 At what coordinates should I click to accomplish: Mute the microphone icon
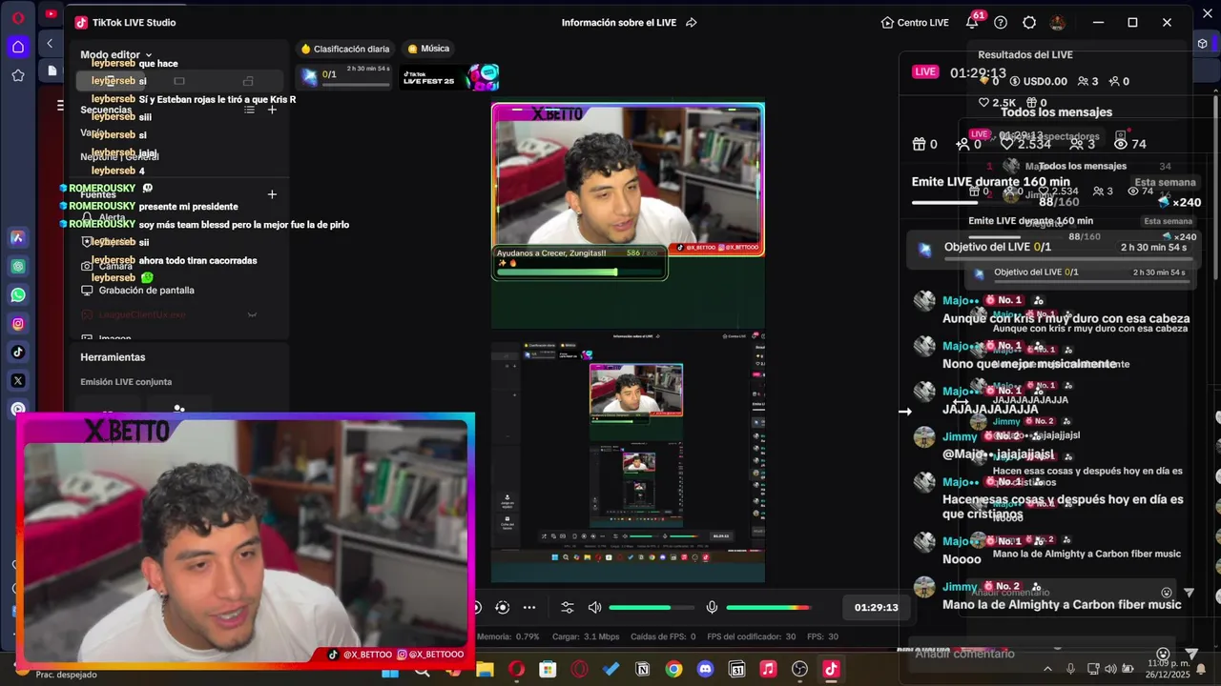[x=712, y=608]
